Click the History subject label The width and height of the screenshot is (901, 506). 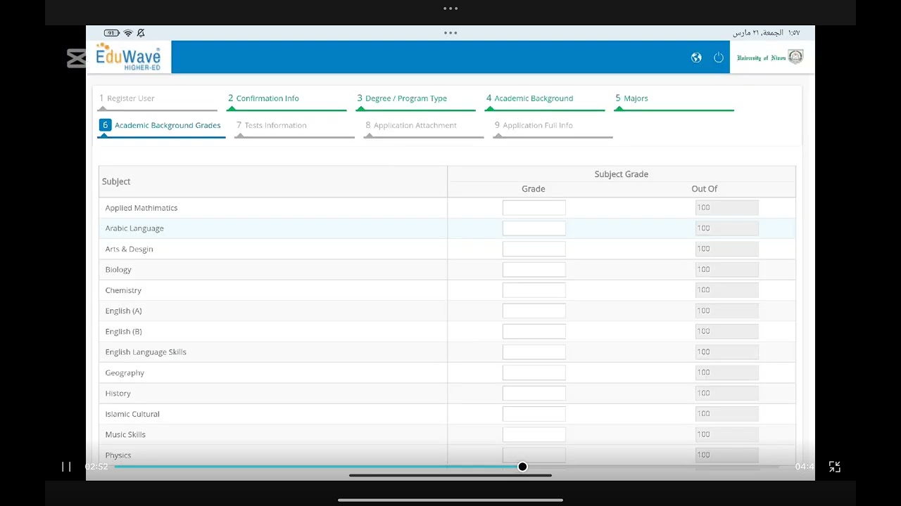pos(118,394)
